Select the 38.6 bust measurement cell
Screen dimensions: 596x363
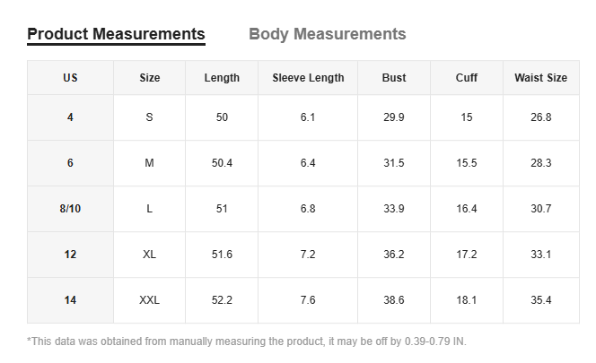pyautogui.click(x=394, y=300)
